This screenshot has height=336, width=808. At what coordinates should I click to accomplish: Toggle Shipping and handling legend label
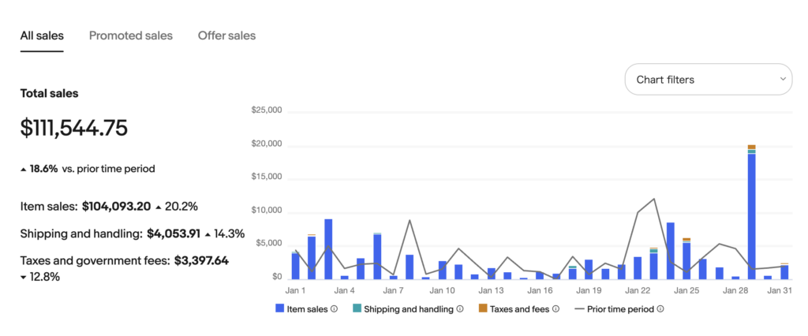(408, 309)
